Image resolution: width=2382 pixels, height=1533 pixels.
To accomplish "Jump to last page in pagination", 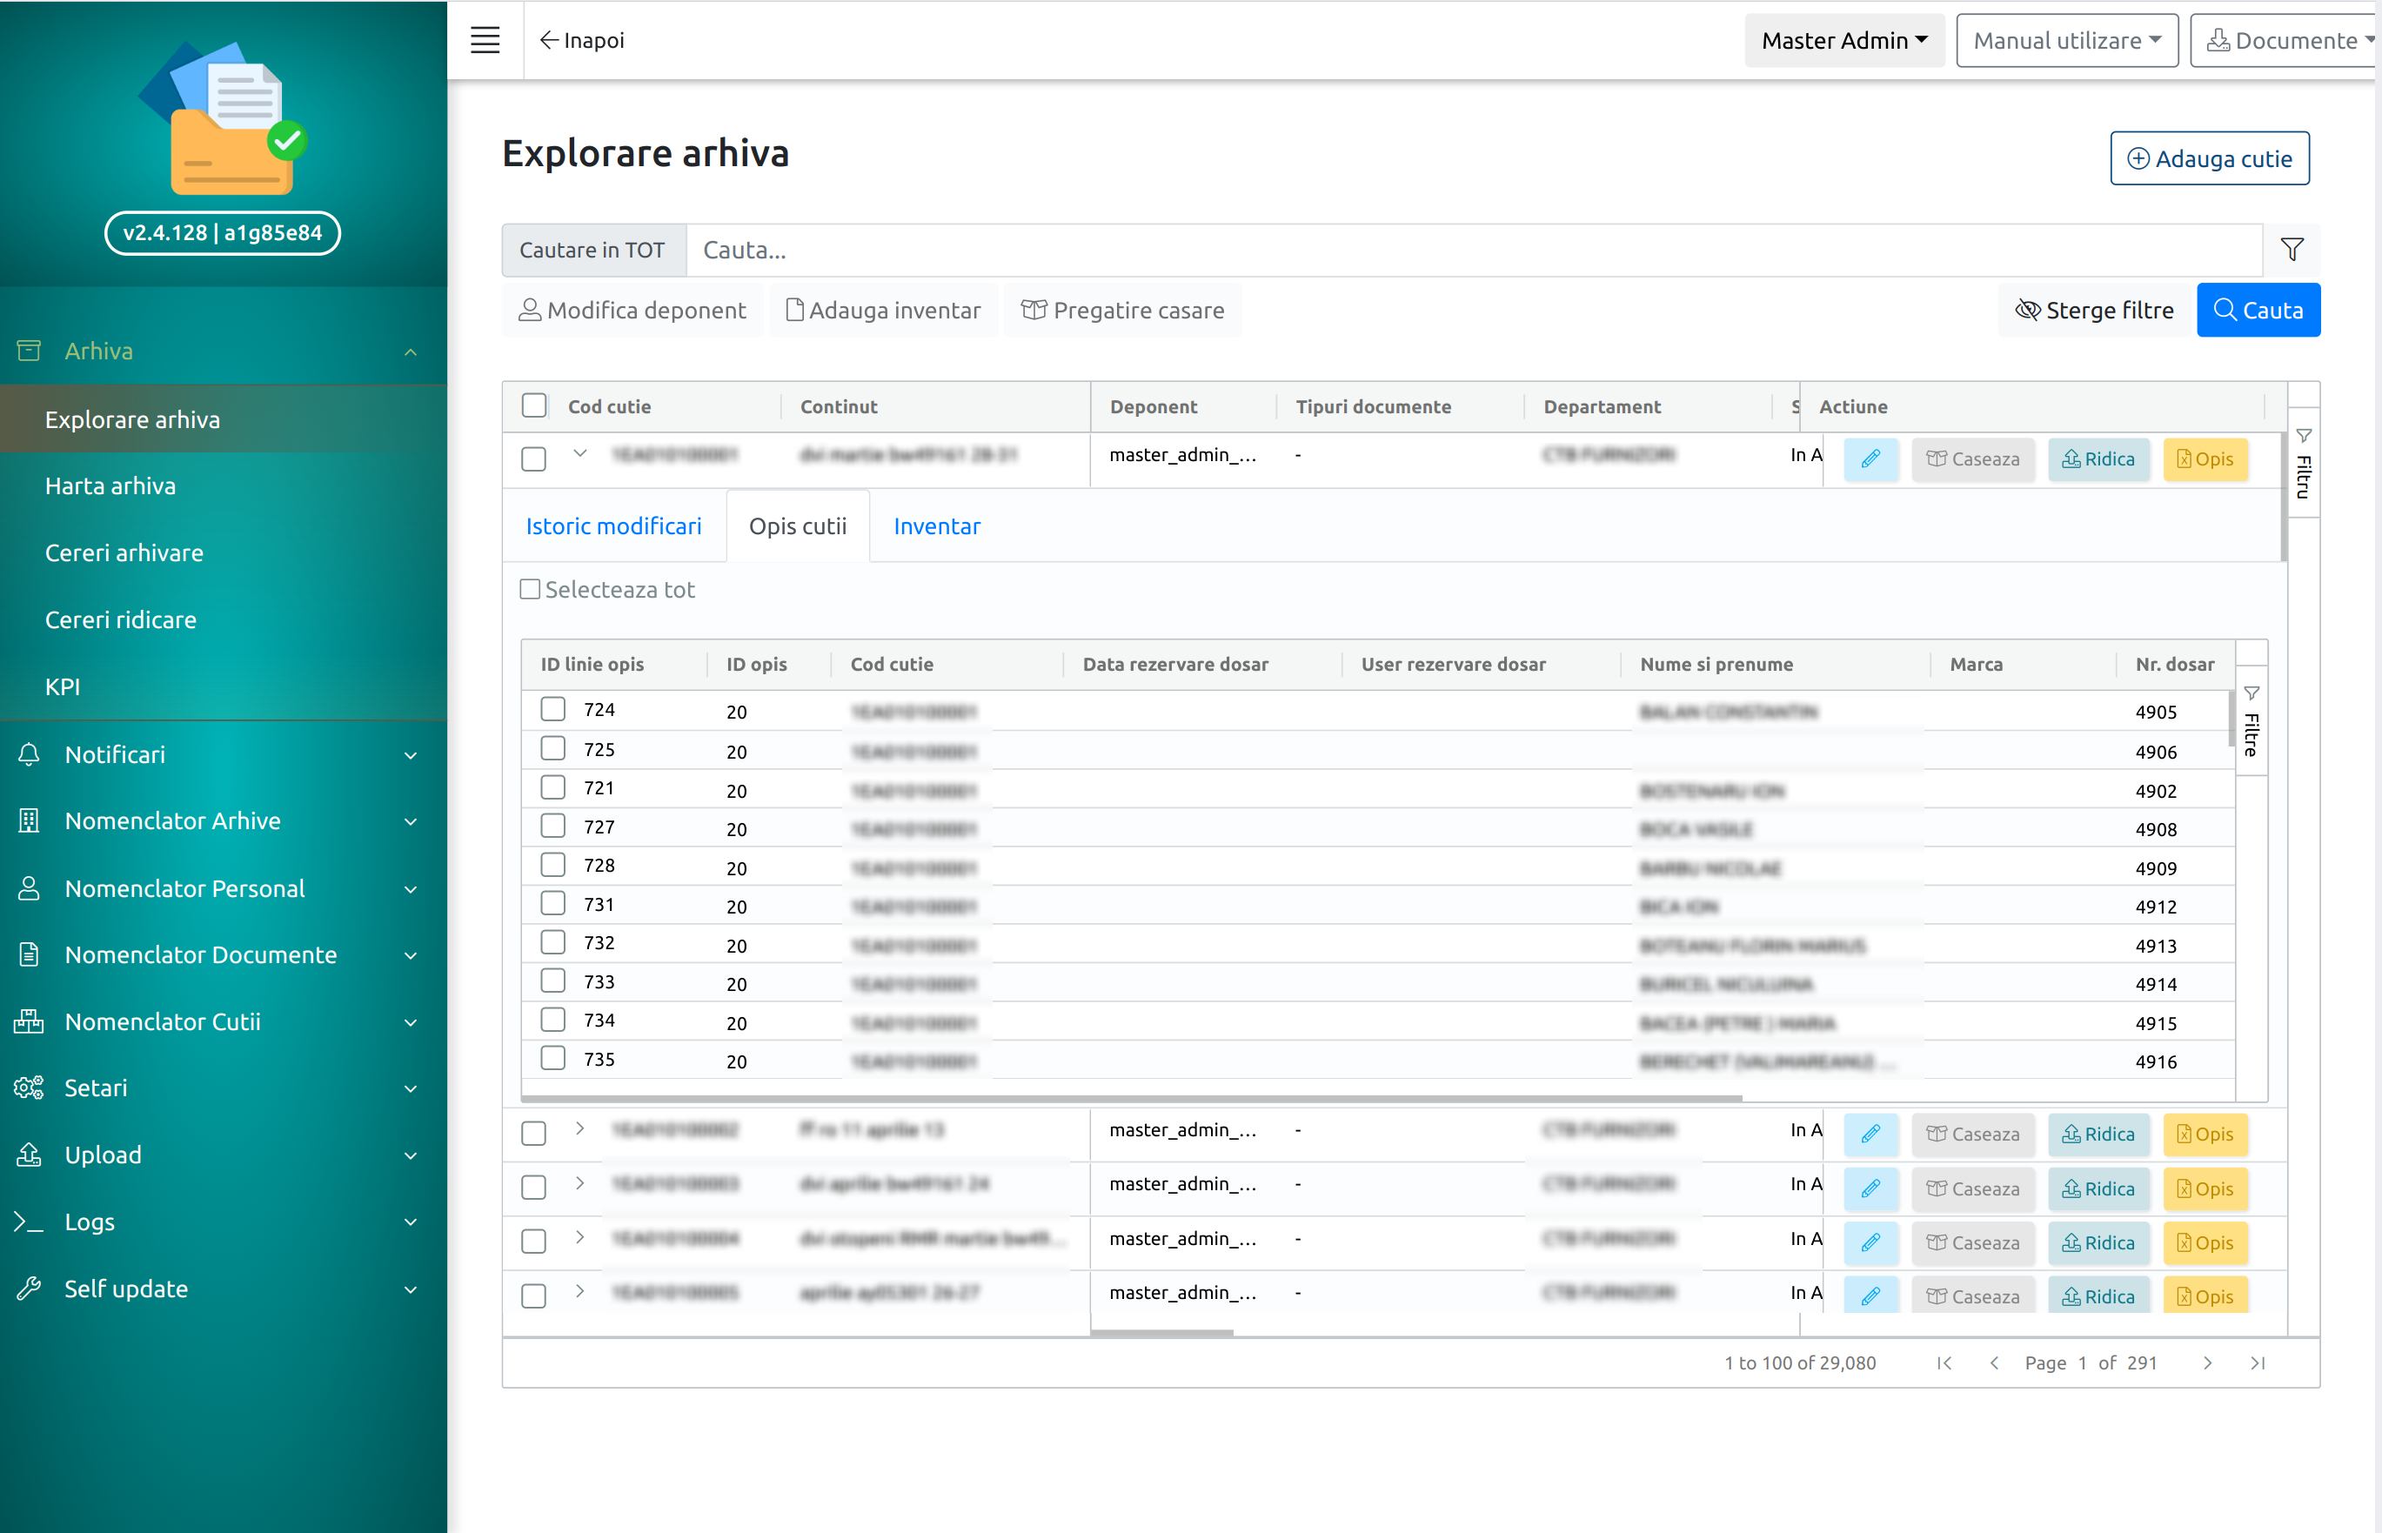I will click(x=2258, y=1362).
